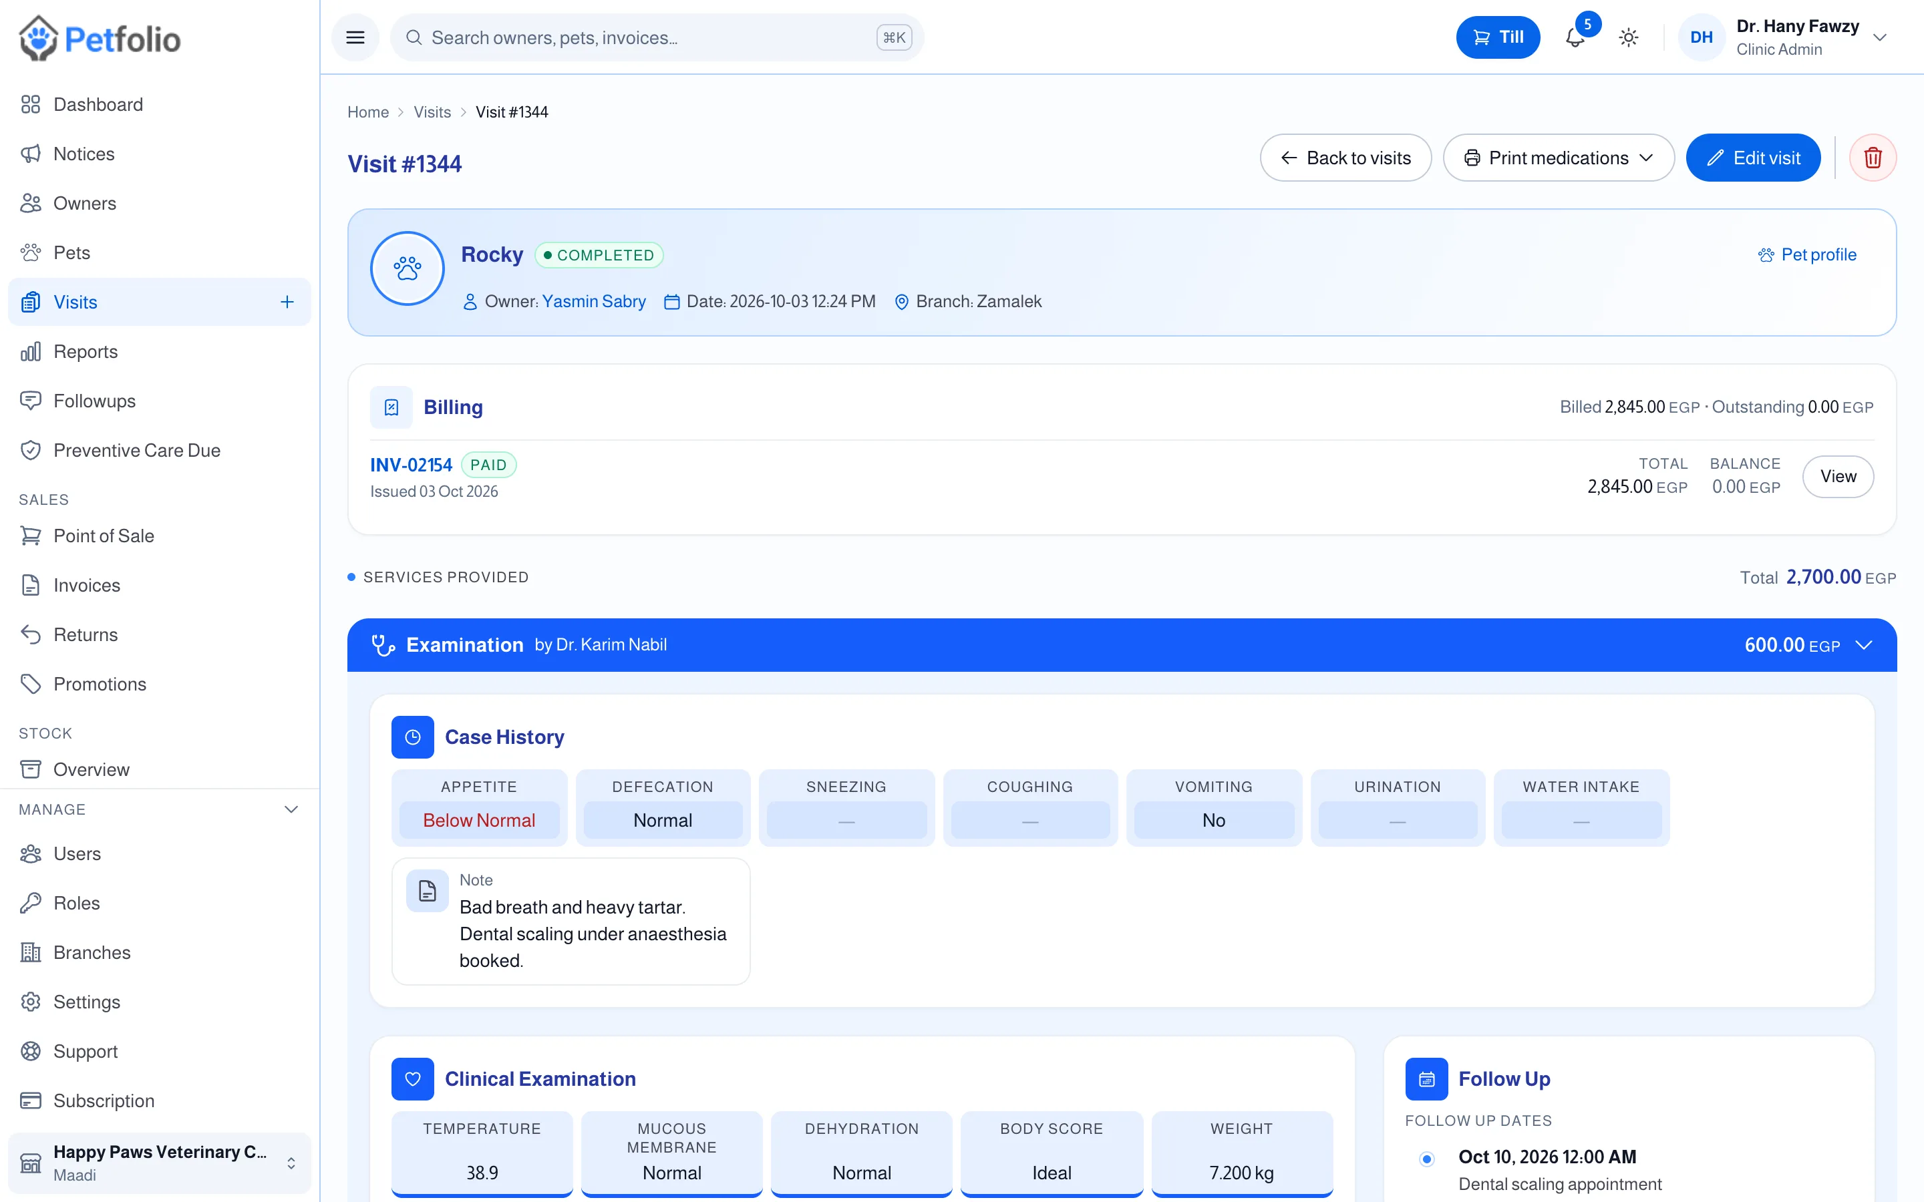Click Rocky's paw avatar icon

(407, 268)
